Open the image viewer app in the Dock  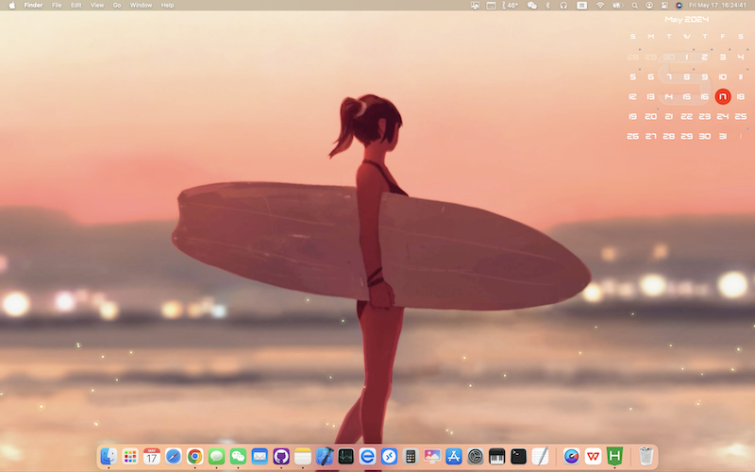point(432,456)
